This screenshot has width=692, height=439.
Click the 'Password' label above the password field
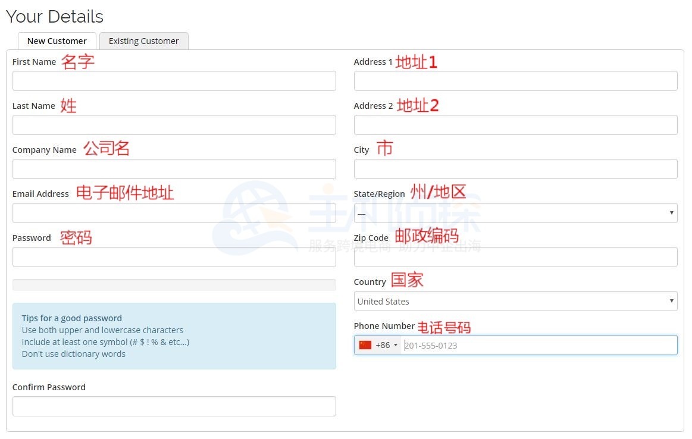pos(32,238)
